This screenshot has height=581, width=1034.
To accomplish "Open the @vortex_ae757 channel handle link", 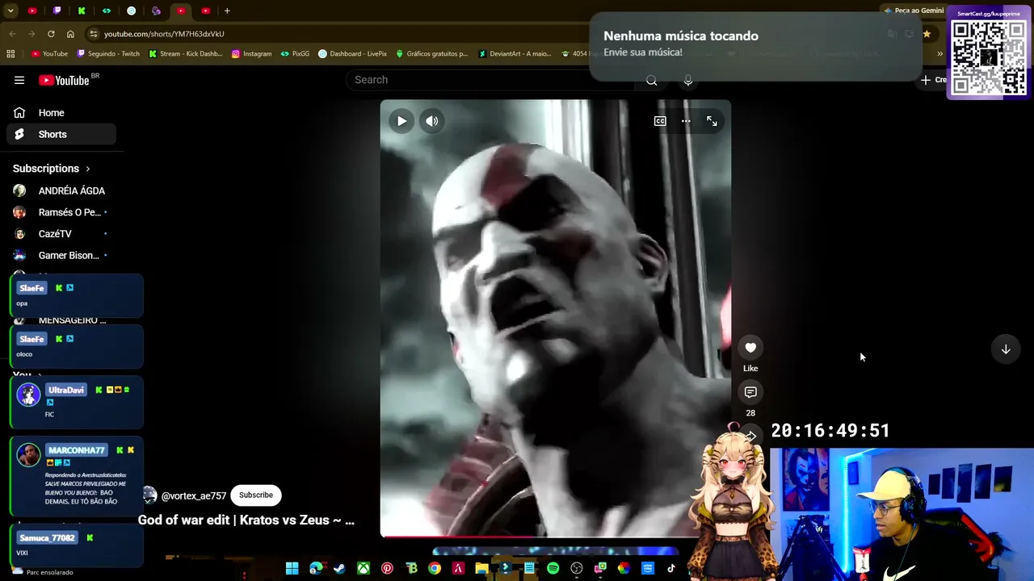I will (x=194, y=495).
